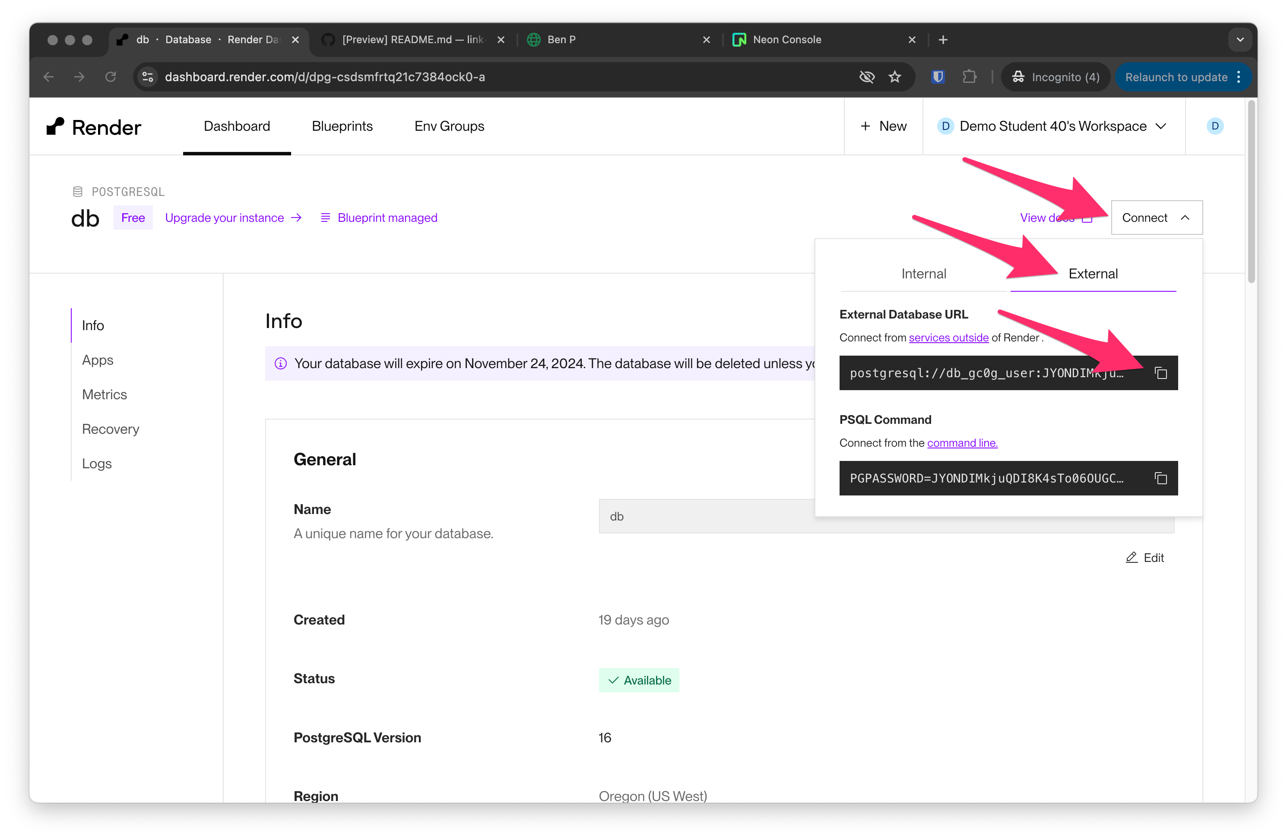
Task: Click the PGPASSWORD command code box text
Action: point(986,478)
